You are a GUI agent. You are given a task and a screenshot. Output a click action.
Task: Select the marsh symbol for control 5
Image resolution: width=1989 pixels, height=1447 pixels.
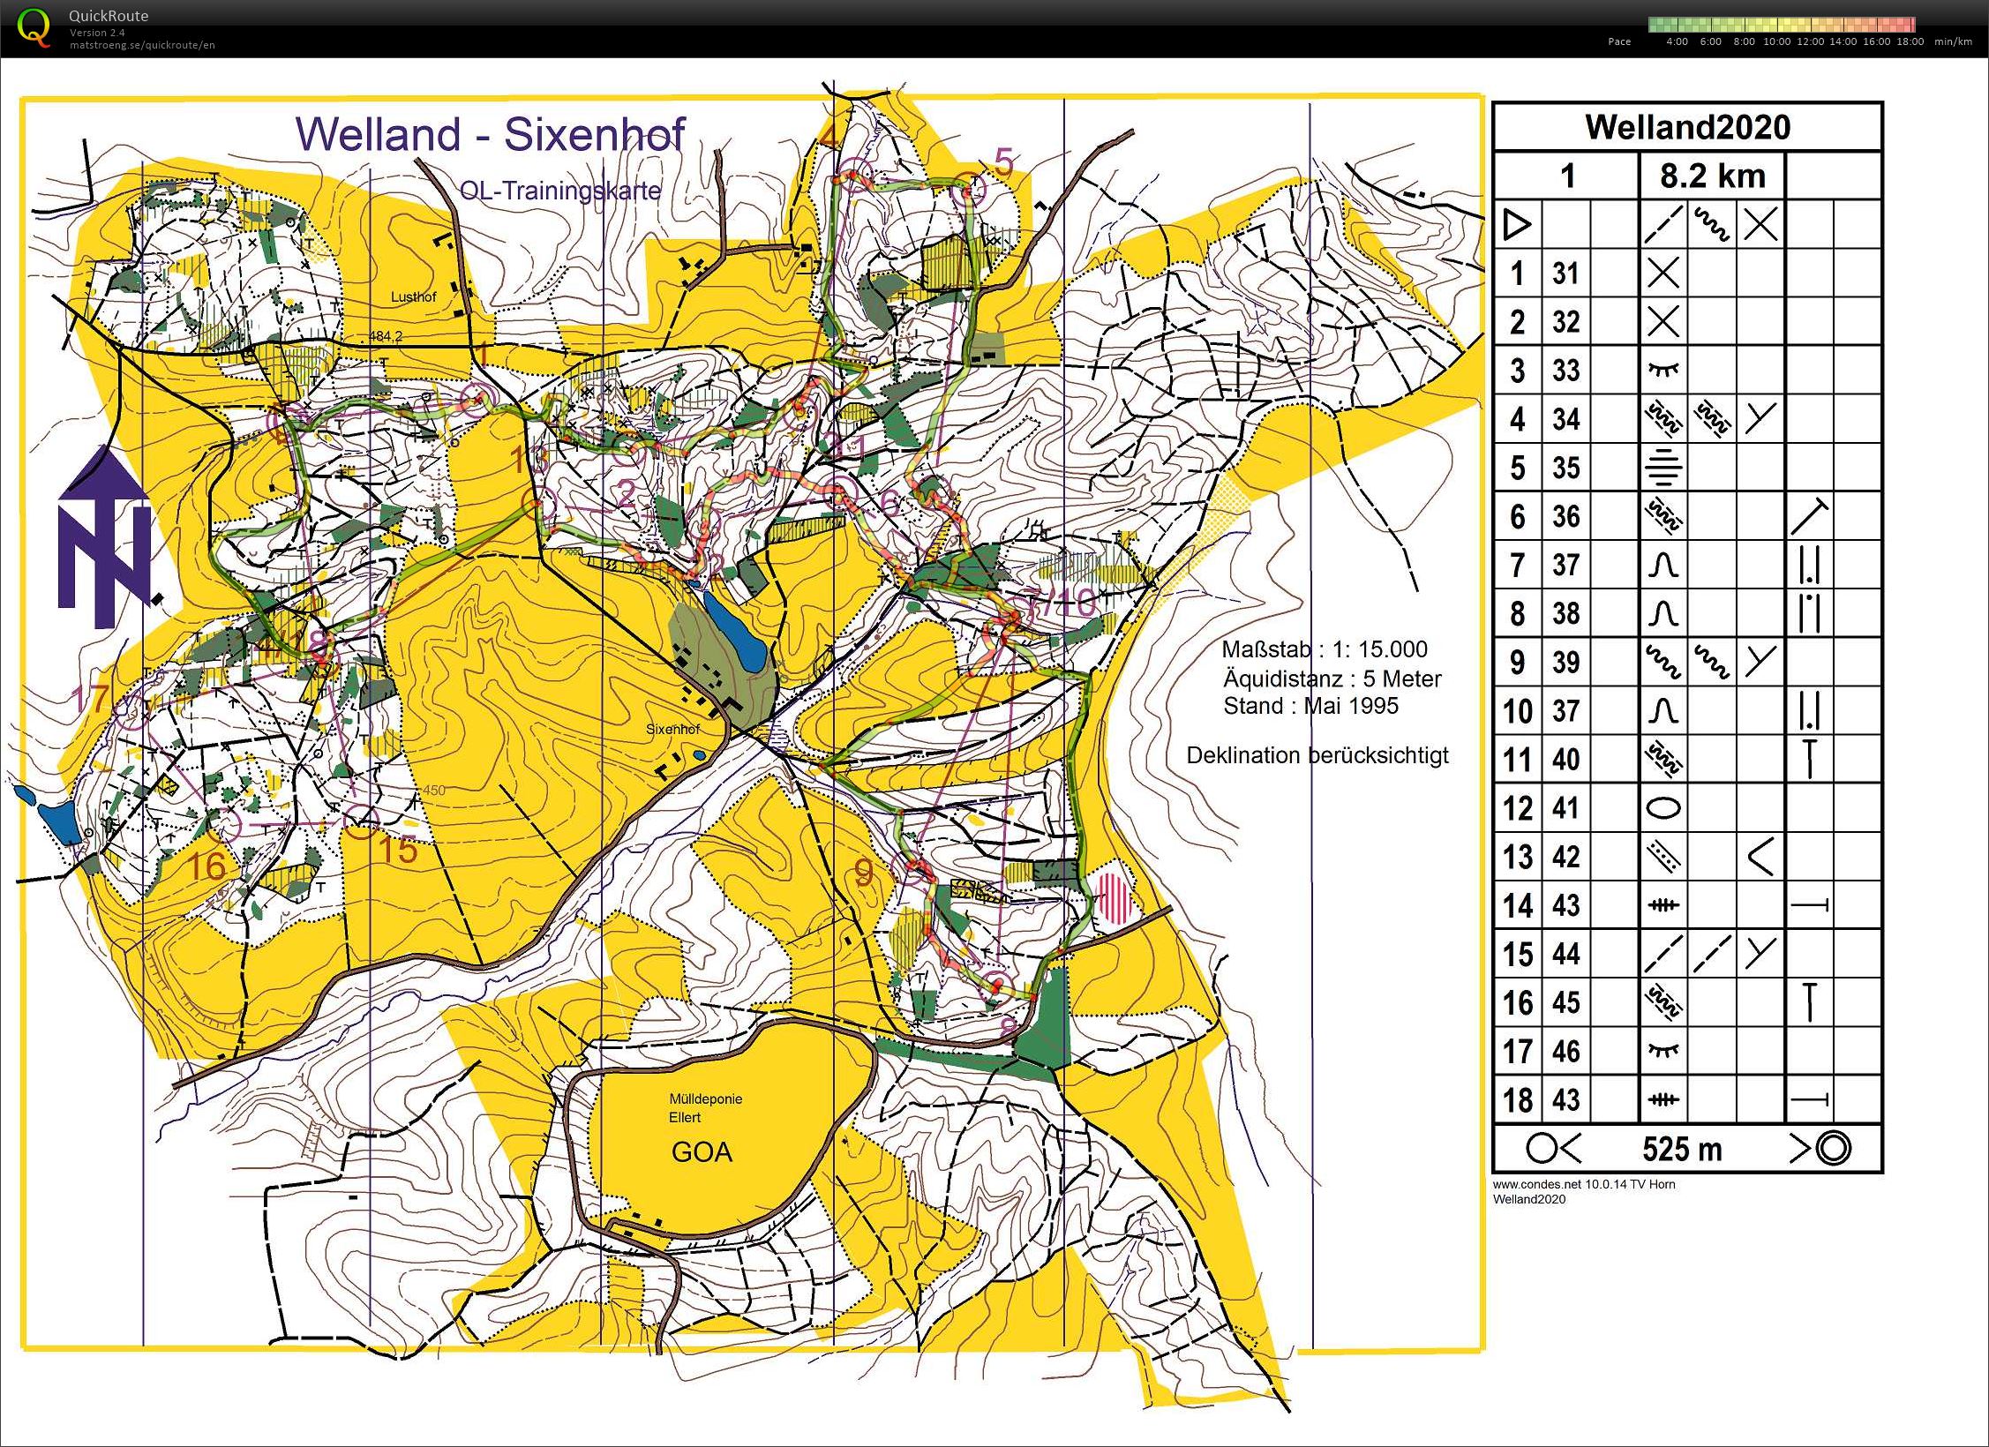pyautogui.click(x=1663, y=468)
